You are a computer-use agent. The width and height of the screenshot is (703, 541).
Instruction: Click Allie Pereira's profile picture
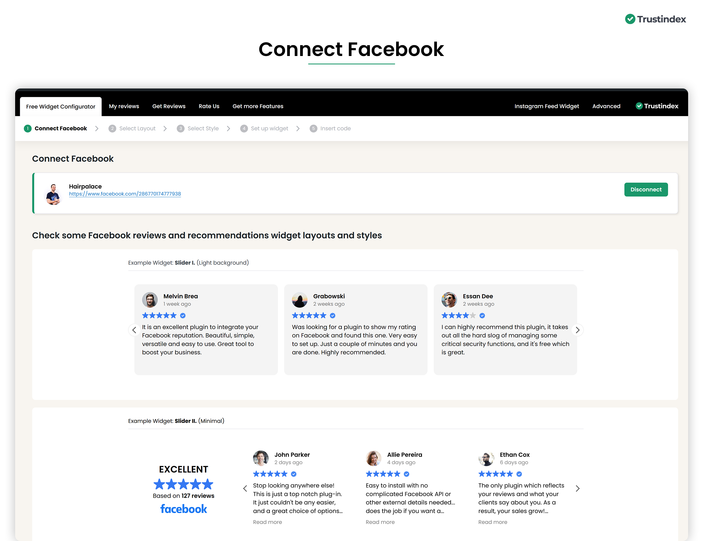pyautogui.click(x=373, y=458)
